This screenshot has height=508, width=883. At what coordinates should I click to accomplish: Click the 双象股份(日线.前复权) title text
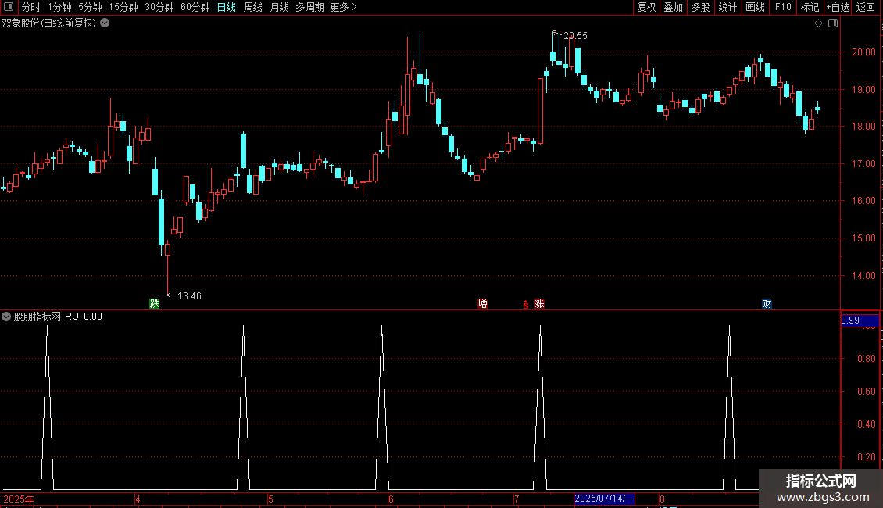click(x=49, y=23)
